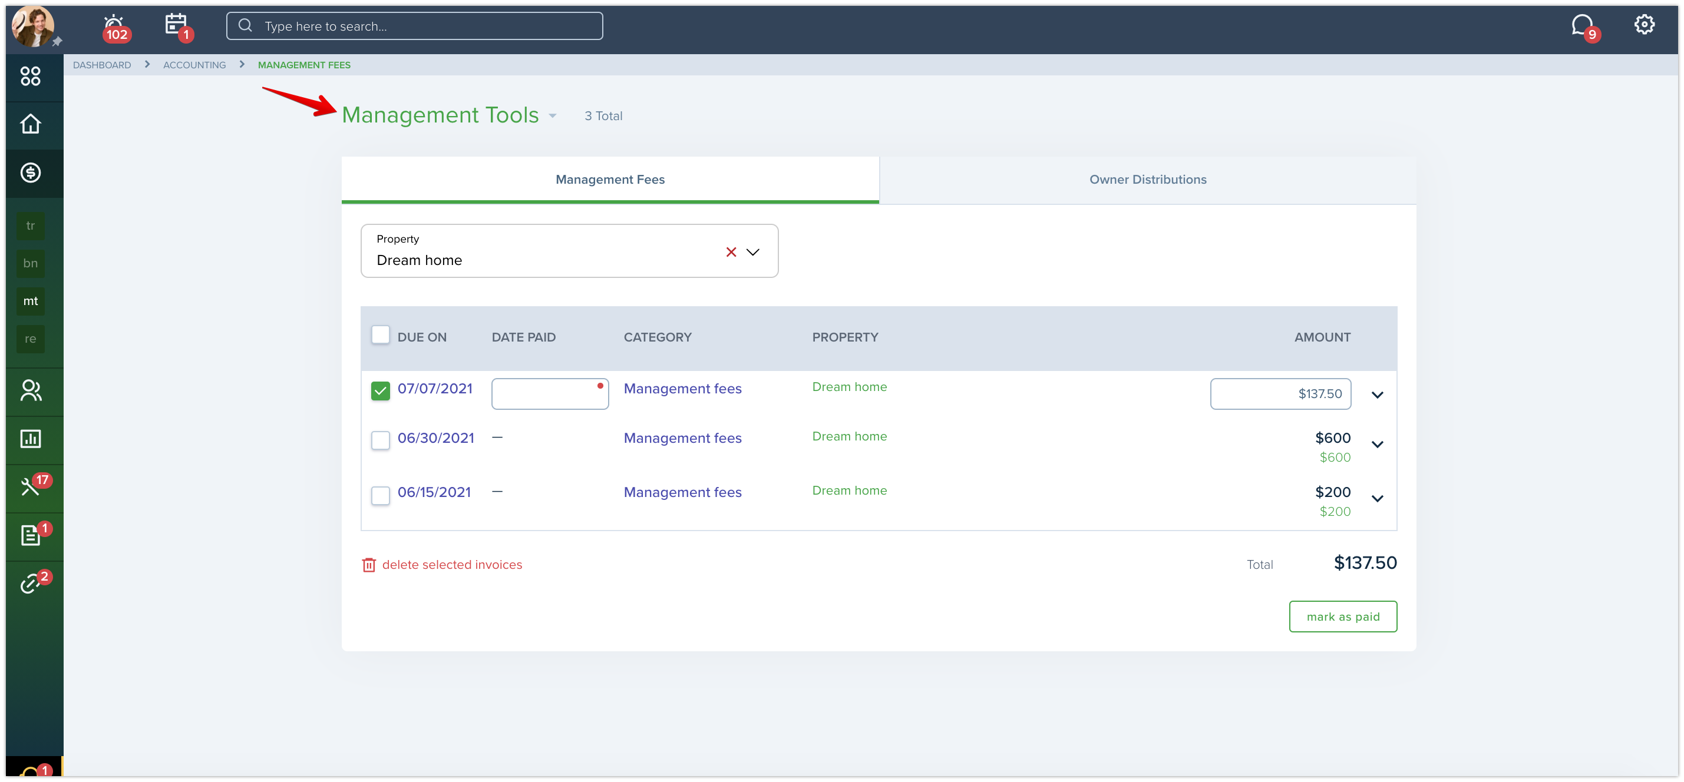Go to DASHBOARD breadcrumb
The image size is (1684, 782).
point(102,65)
